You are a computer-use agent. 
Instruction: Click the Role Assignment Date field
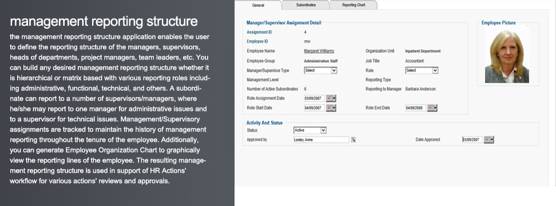point(314,98)
